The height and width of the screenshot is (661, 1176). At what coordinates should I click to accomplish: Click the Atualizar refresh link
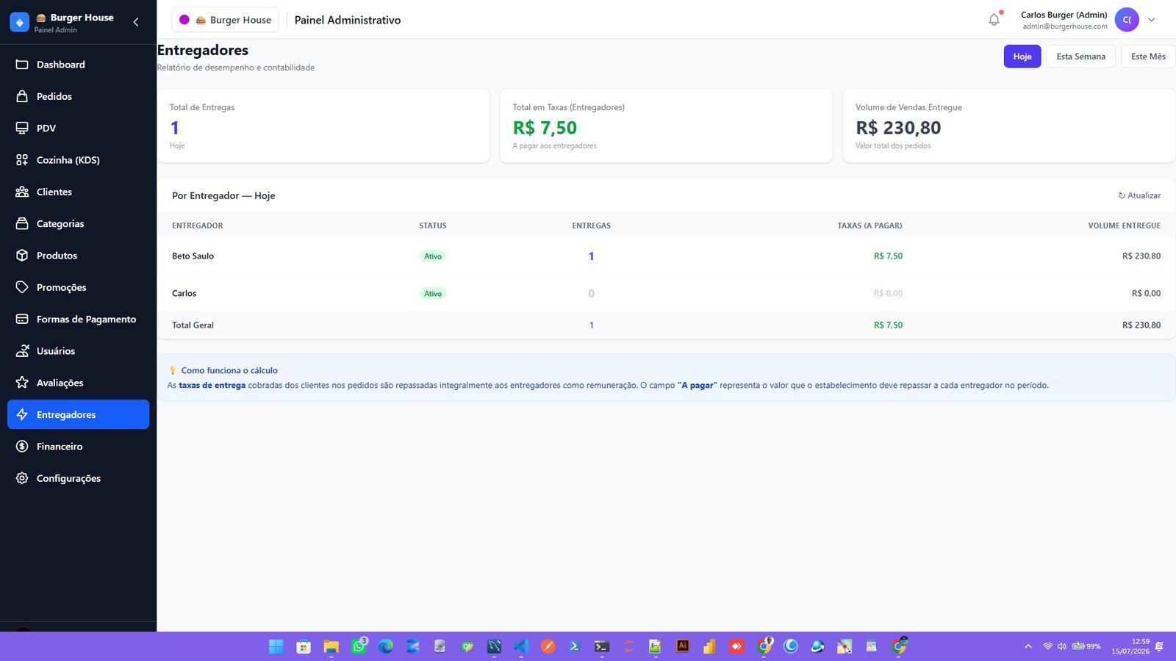point(1139,195)
